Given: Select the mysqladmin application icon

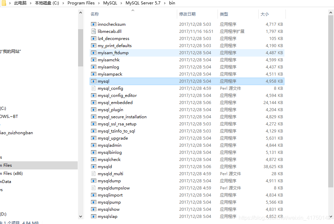Looking at the screenshot, I should click(x=93, y=145).
